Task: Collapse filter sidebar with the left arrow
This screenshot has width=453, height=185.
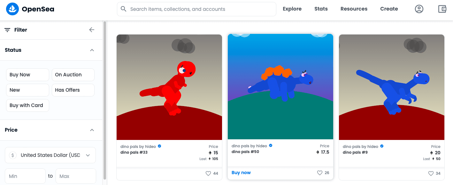Action: 92,30
